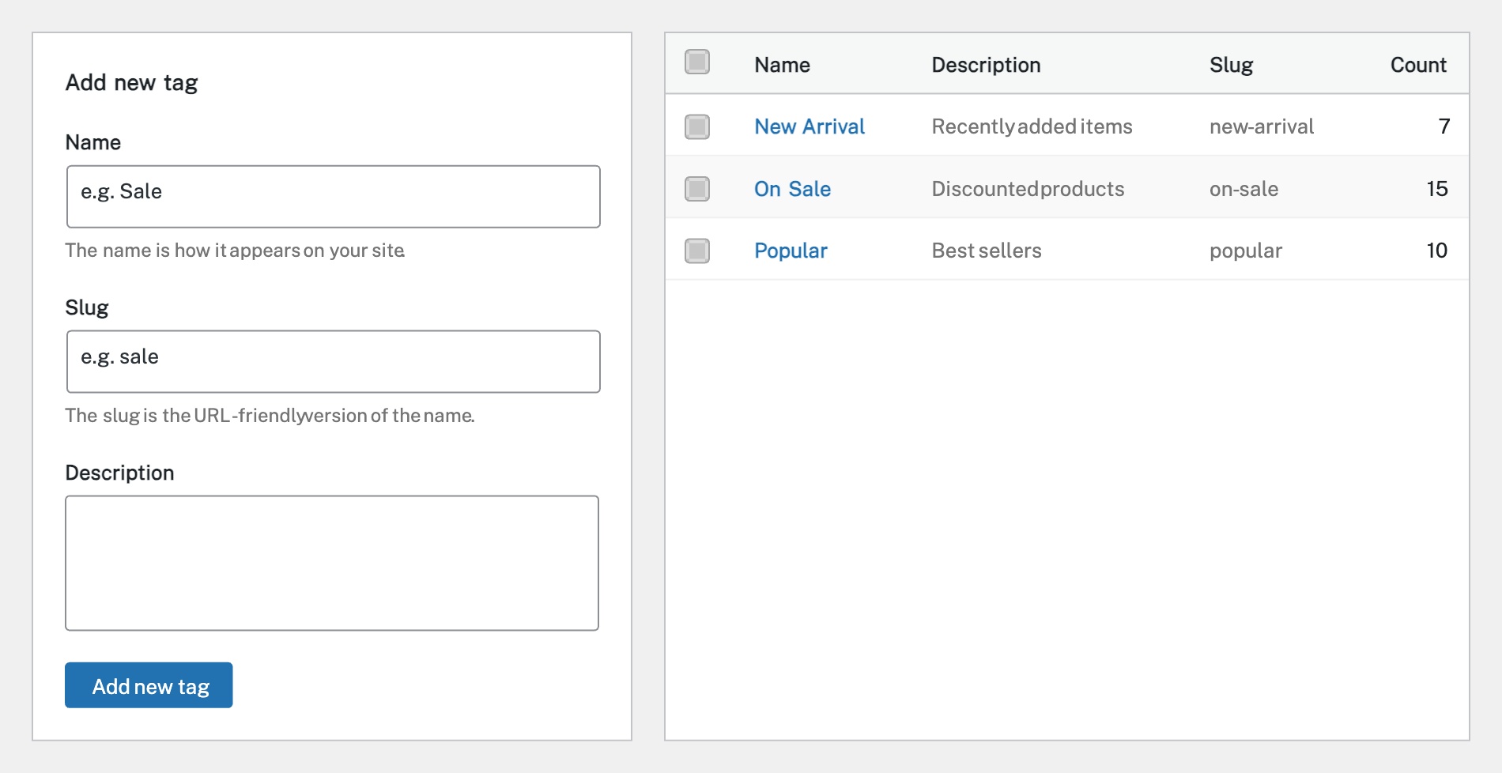Click the 'on-sale' slug cell
Viewport: 1502px width, 773px height.
coord(1243,189)
